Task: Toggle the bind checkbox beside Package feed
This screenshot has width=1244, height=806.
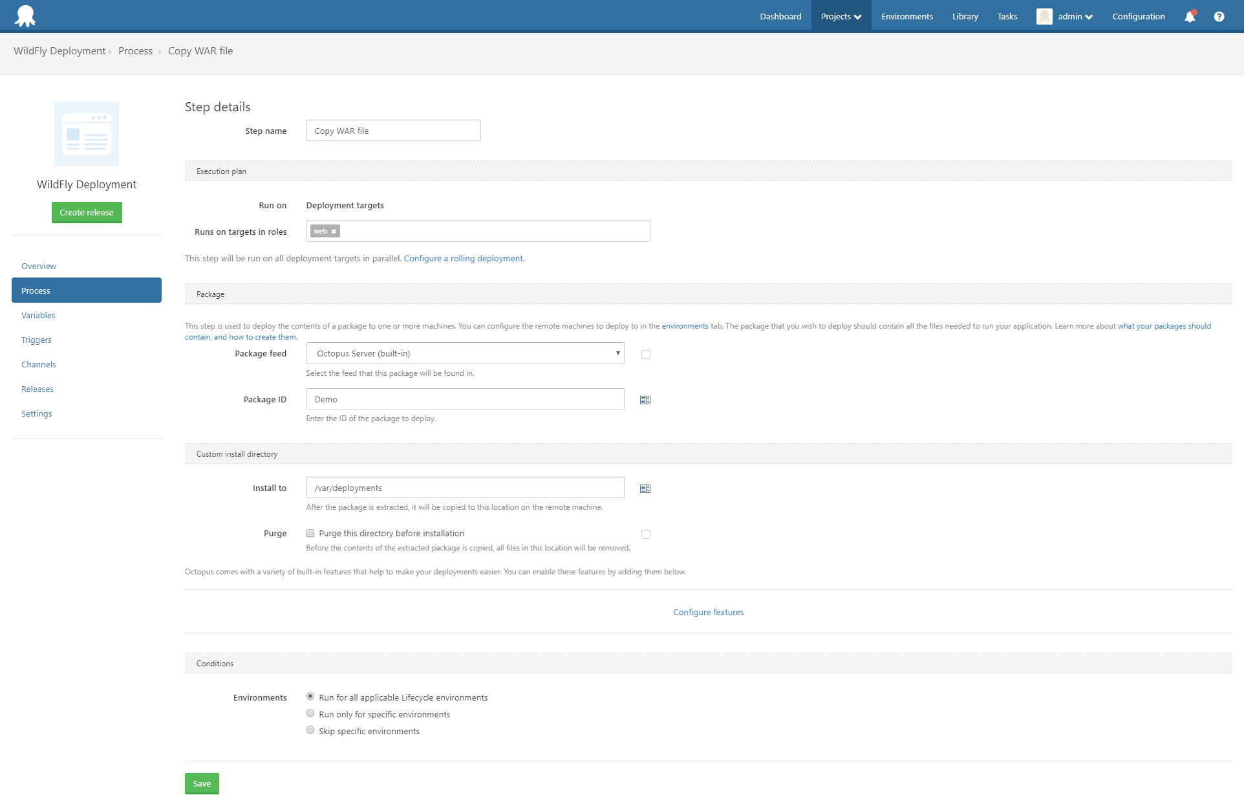Action: click(645, 354)
